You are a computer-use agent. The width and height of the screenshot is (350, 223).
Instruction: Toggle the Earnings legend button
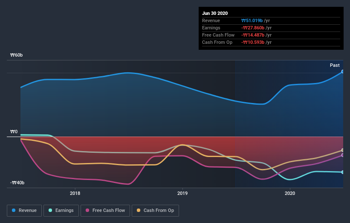61,211
